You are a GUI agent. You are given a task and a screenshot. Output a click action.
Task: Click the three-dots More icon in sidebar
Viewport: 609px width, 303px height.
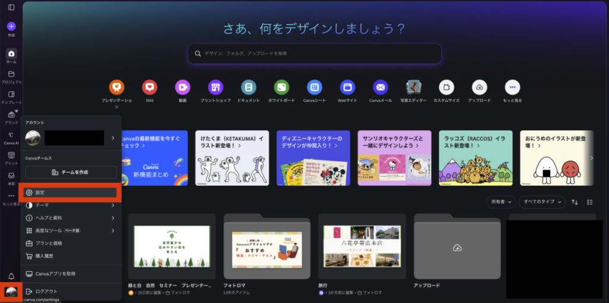[11, 196]
